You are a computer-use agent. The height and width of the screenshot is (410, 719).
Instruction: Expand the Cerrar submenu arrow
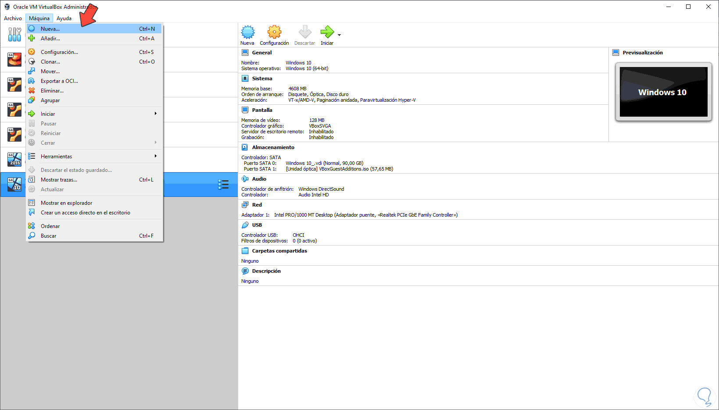(x=155, y=143)
